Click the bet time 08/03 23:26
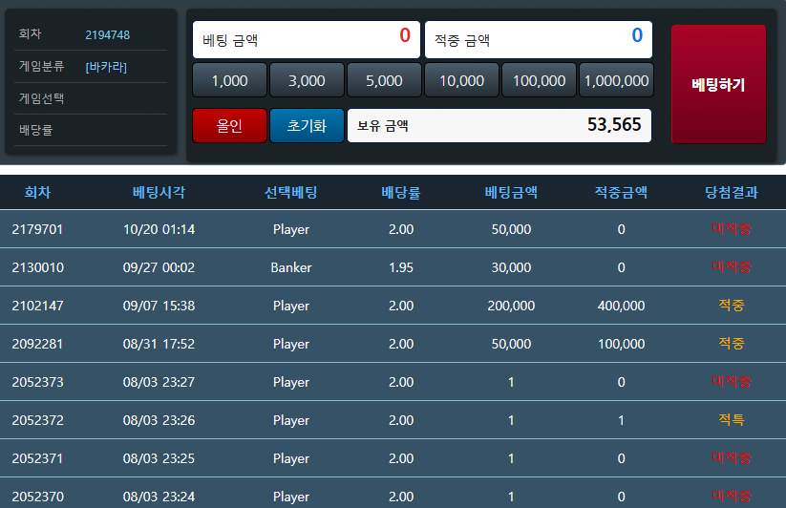786x508 pixels. click(159, 420)
